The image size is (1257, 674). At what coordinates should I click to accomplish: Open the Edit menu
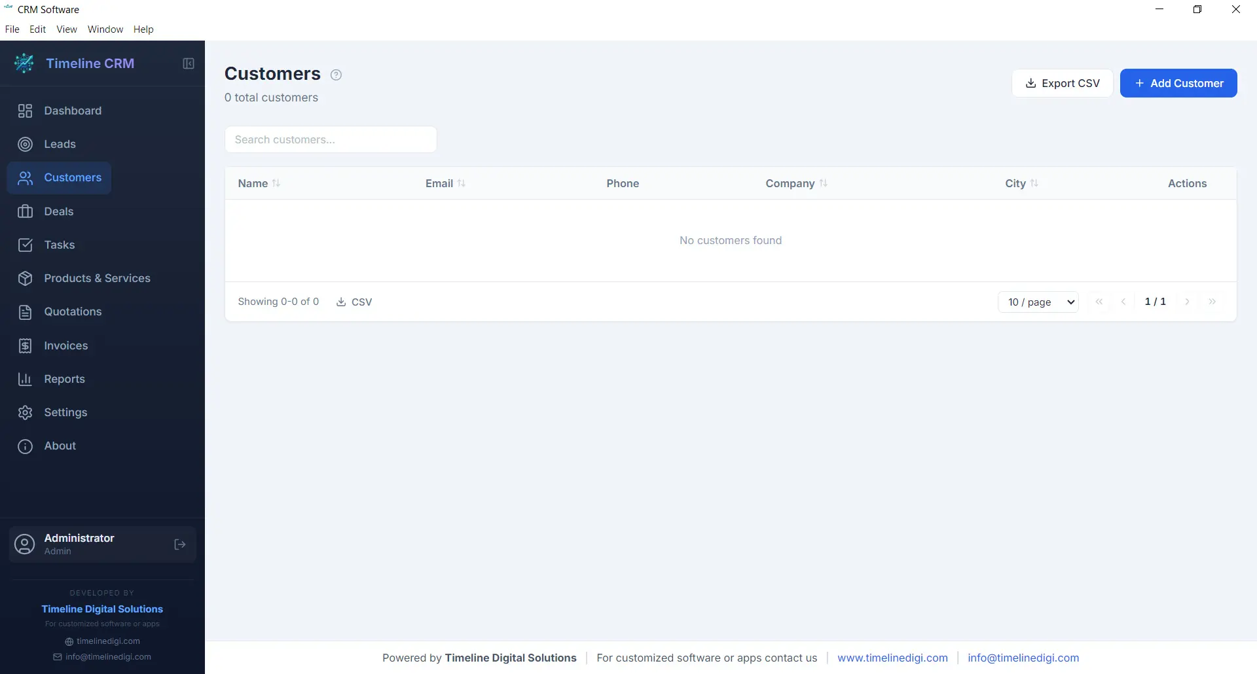[37, 29]
